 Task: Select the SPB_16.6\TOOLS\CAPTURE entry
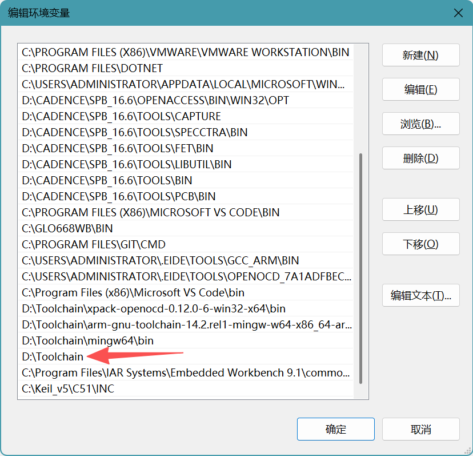tap(186, 116)
